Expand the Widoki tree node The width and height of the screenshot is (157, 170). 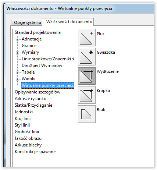pos(17,79)
